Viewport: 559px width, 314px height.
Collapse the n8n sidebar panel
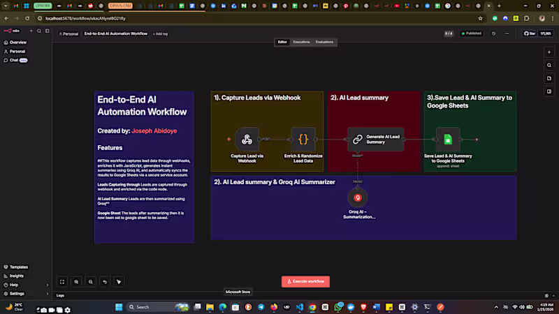pyautogui.click(x=48, y=31)
